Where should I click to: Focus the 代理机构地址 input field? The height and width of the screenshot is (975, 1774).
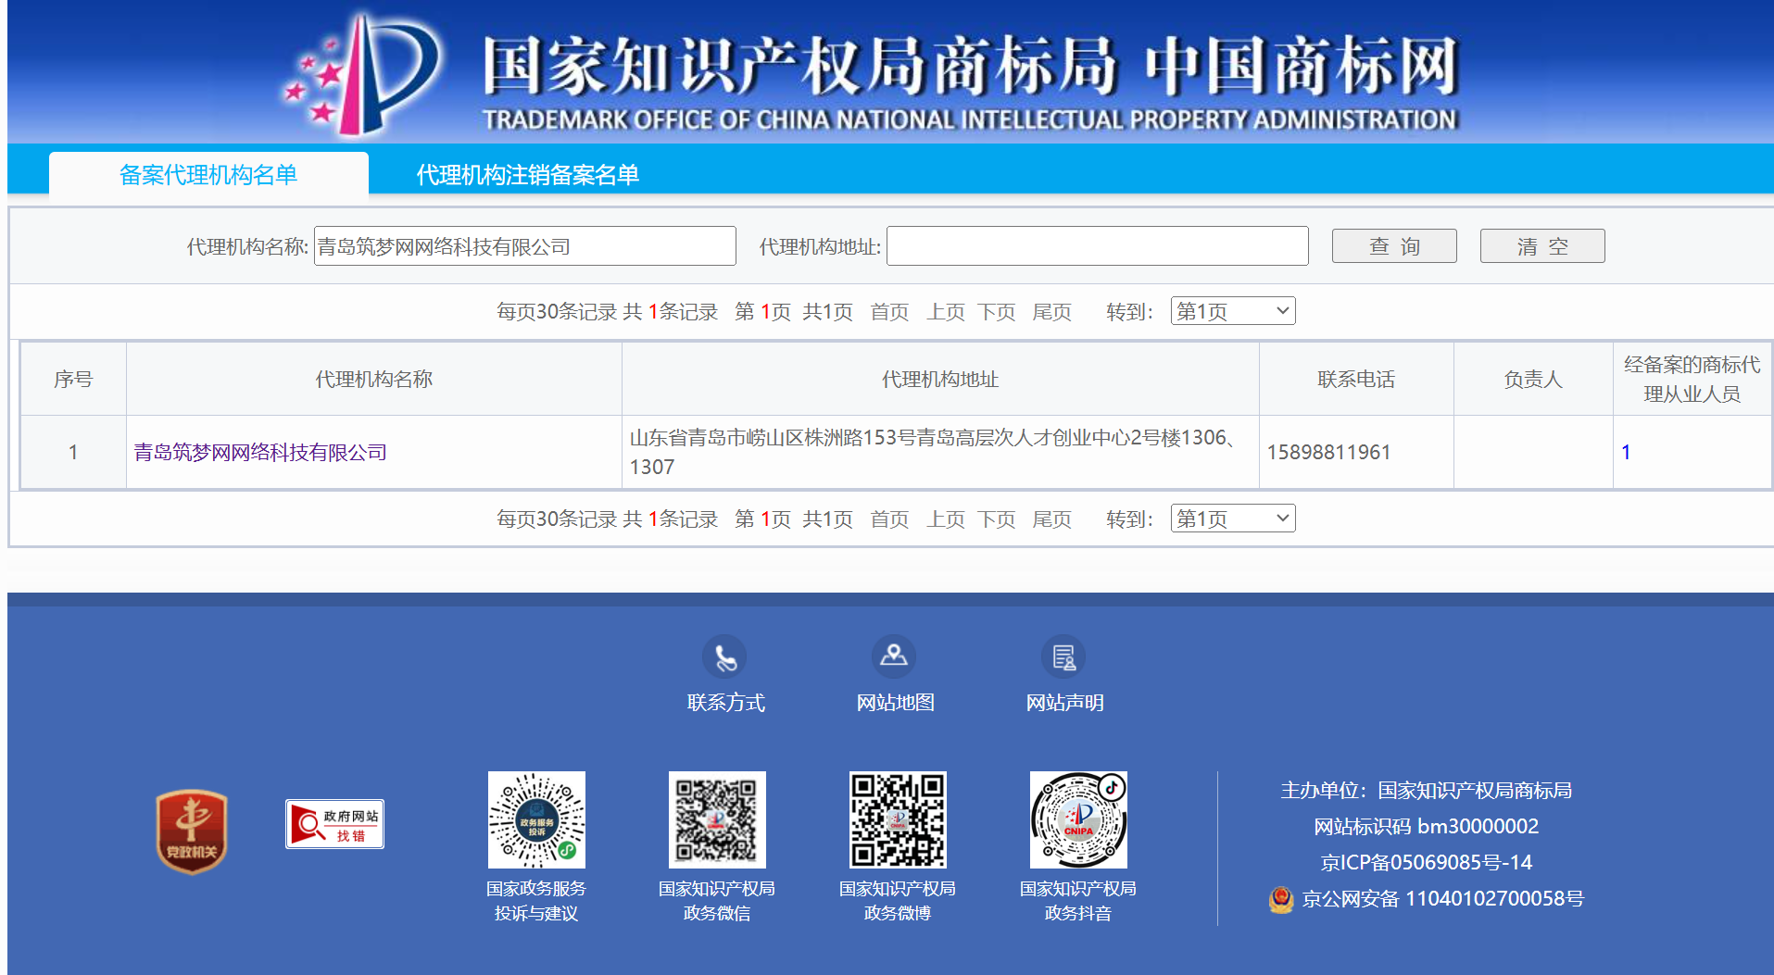[1098, 246]
